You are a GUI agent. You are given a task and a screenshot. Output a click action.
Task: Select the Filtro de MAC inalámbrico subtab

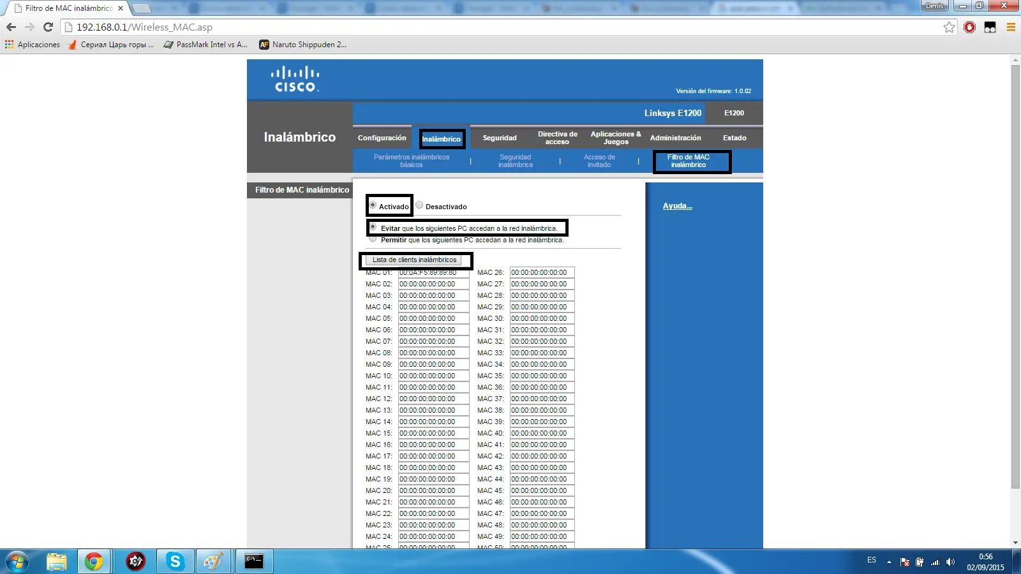point(689,161)
